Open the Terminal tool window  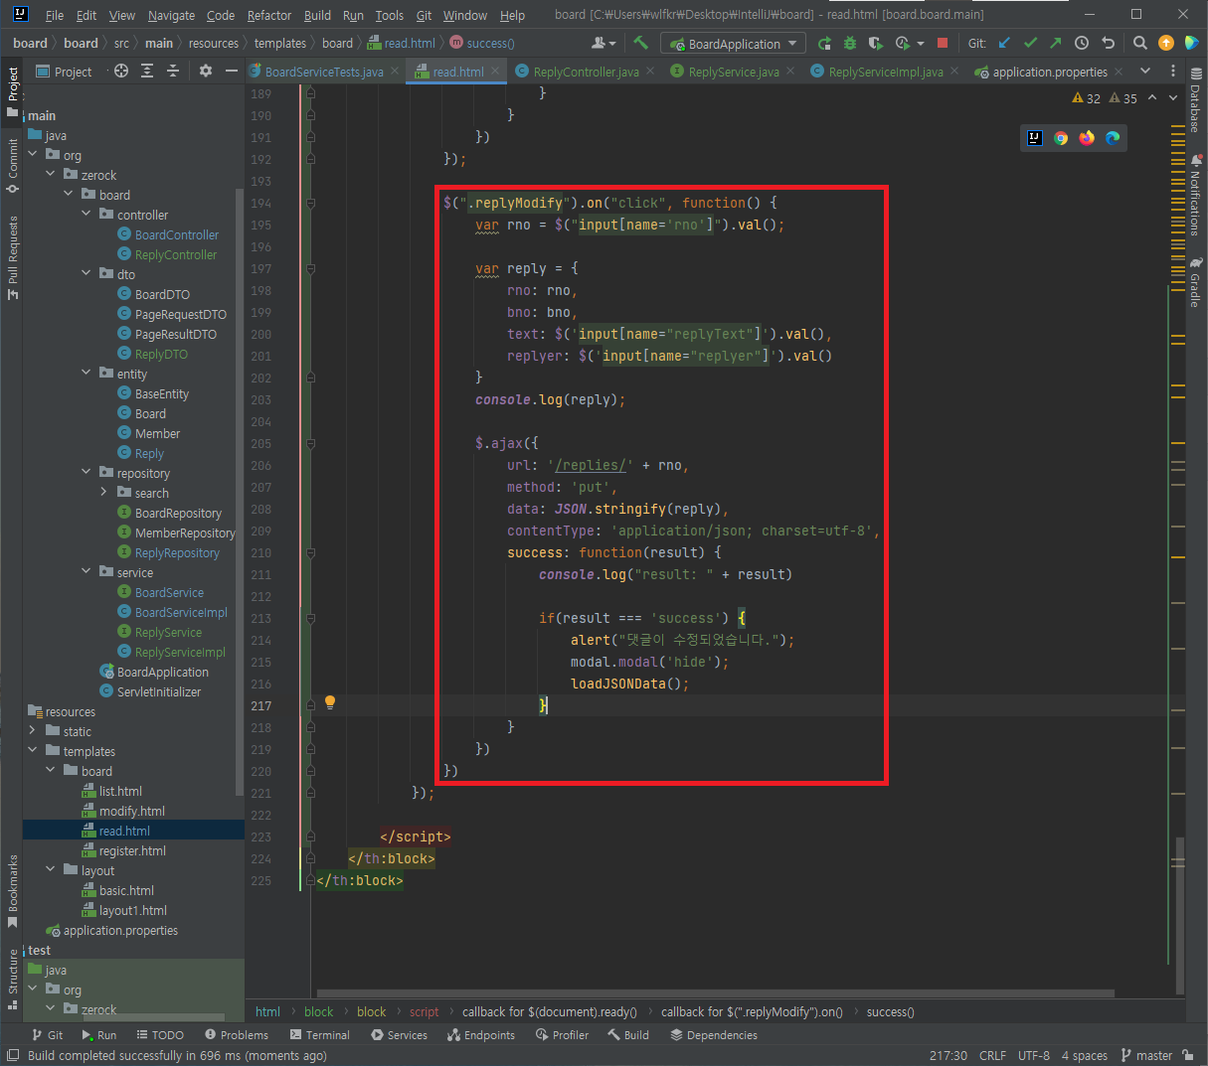pos(319,1035)
